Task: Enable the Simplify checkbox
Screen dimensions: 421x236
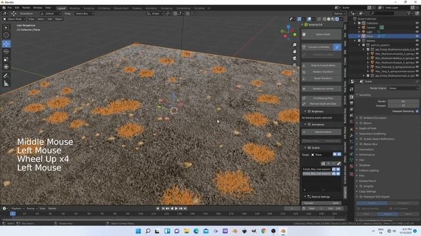Action: coord(361,186)
